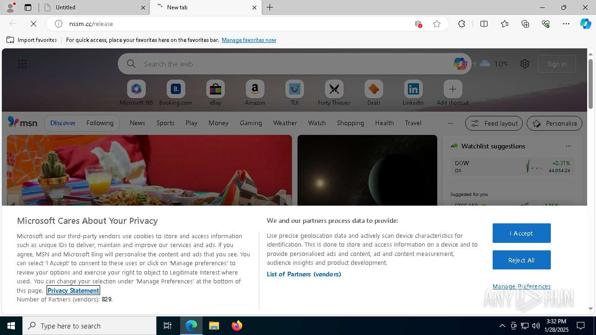Image resolution: width=596 pixels, height=335 pixels.
Task: Open the Privacy Statement link
Action: point(73,290)
